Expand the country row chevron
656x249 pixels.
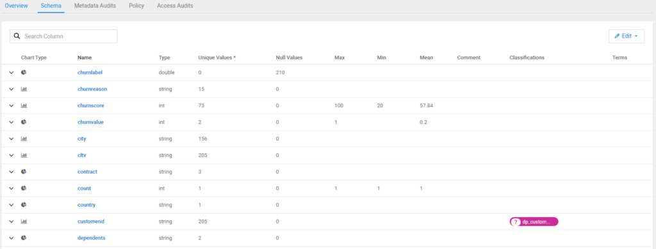tap(12, 205)
